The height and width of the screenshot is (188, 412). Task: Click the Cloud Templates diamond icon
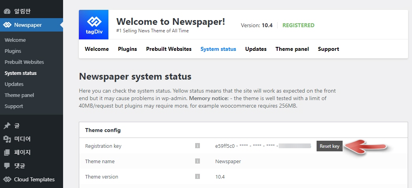7,179
